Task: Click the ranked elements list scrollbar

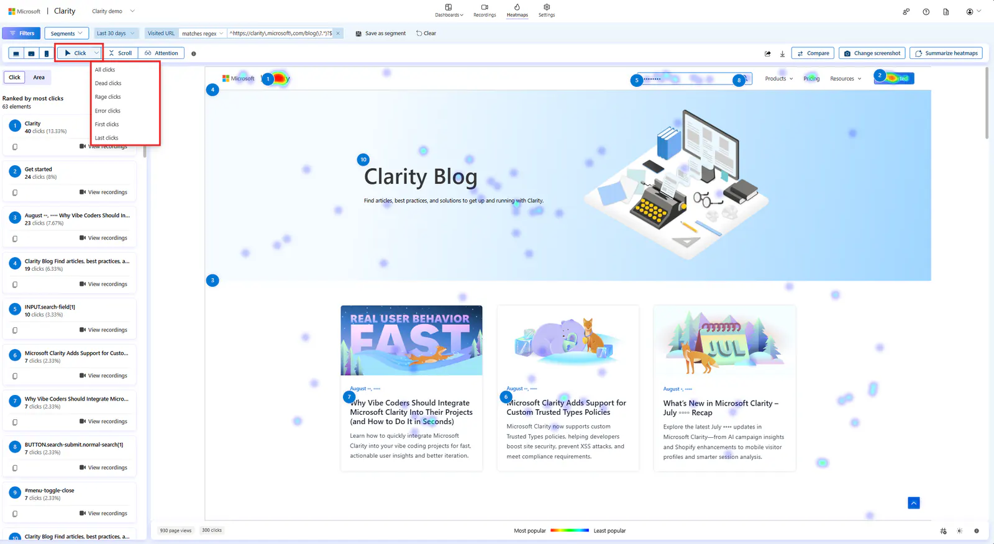Action: click(x=145, y=152)
